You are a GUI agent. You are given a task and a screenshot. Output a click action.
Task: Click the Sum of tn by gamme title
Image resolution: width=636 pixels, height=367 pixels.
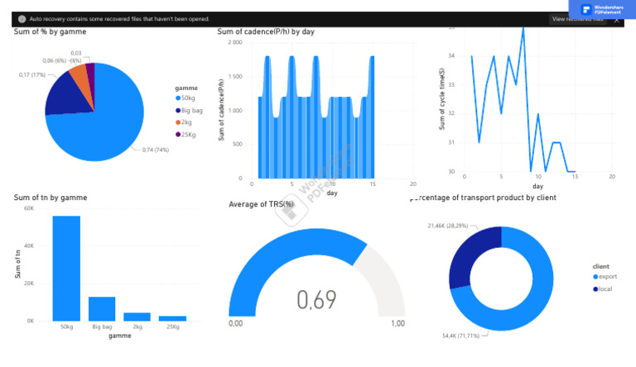pyautogui.click(x=51, y=198)
